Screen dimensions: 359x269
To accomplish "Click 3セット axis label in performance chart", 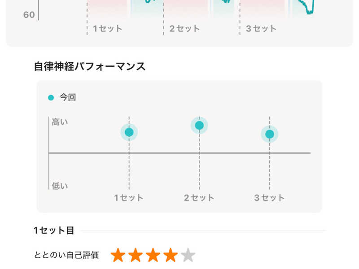I will [x=269, y=198].
